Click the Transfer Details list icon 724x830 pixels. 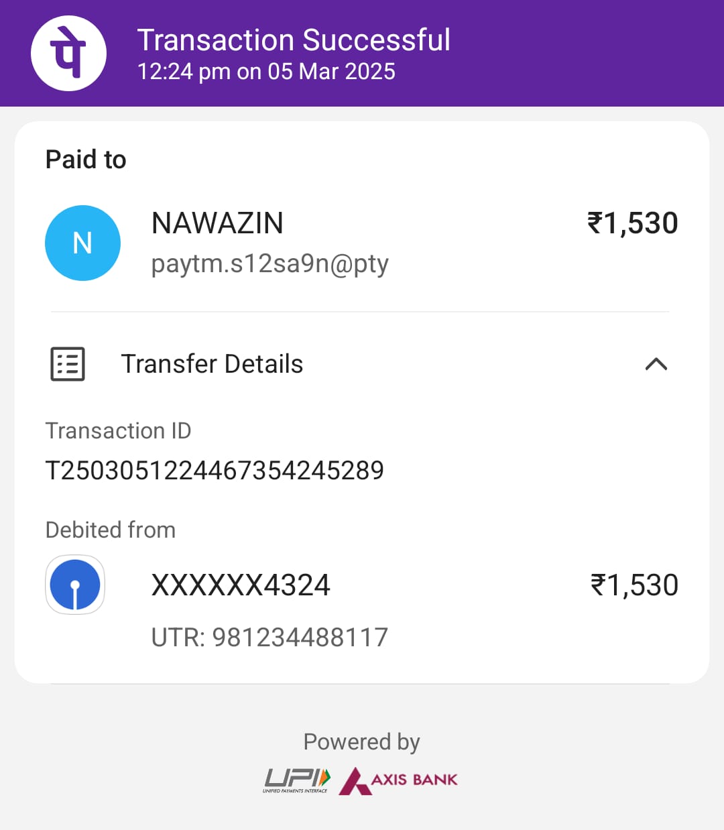[68, 364]
